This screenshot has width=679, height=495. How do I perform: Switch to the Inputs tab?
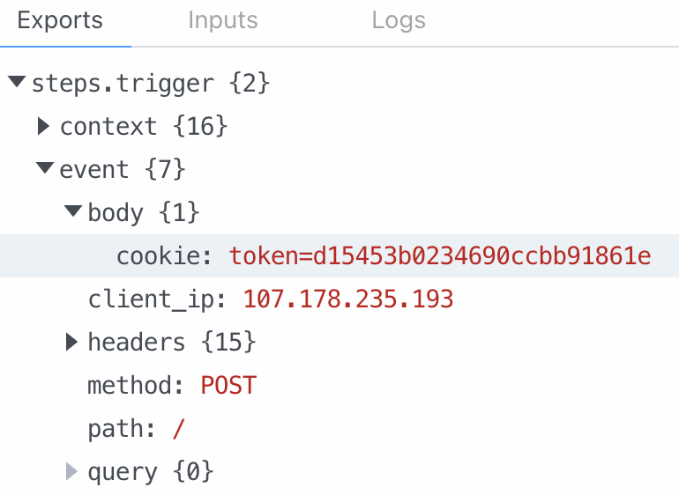[x=223, y=20]
